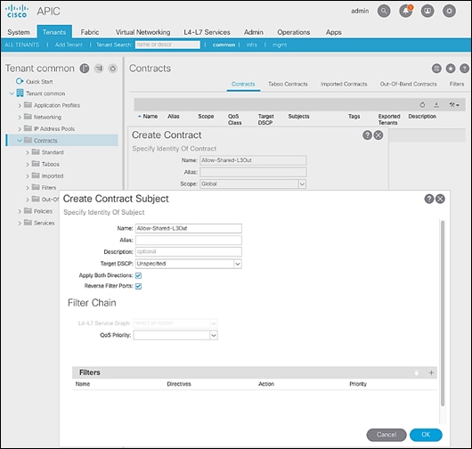Open the notifications bell icon

pos(405,12)
